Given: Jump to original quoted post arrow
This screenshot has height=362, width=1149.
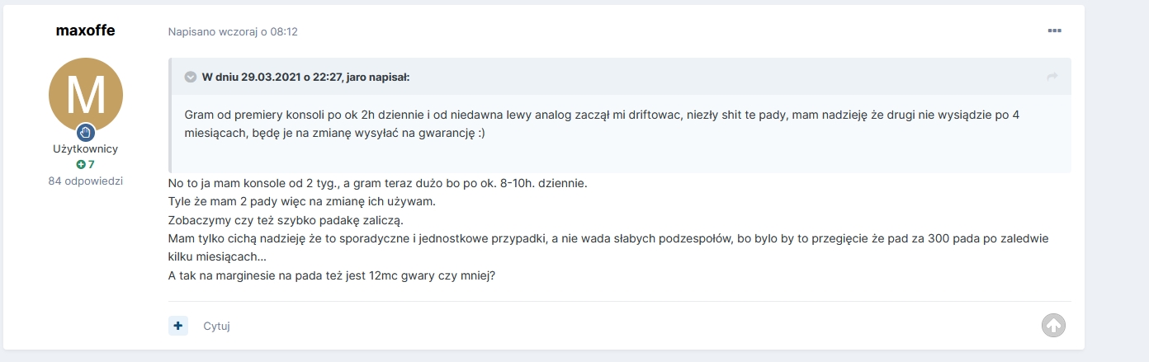Looking at the screenshot, I should pos(1052,77).
